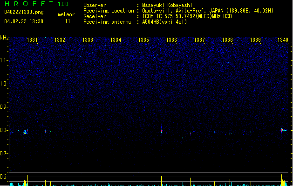Click the A504HB(yagi 4el) antenna text
293x186 pixels.
pyautogui.click(x=164, y=22)
